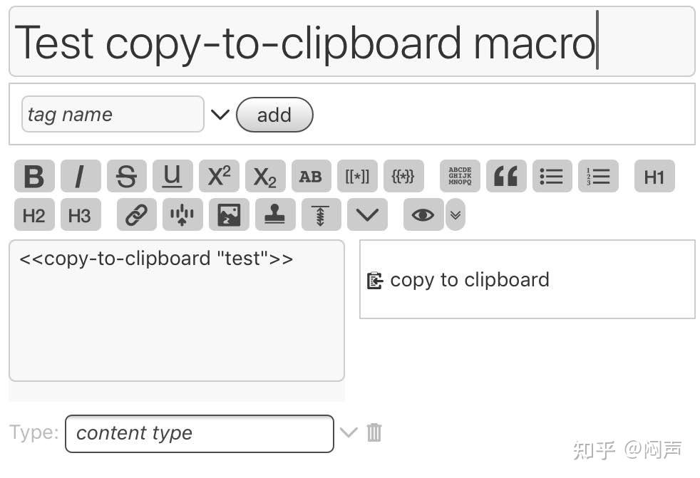Apply strikethrough formatting
Viewport: 700px width, 478px height.
126,177
